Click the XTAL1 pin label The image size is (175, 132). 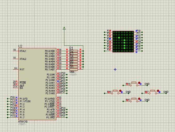(x=23, y=51)
